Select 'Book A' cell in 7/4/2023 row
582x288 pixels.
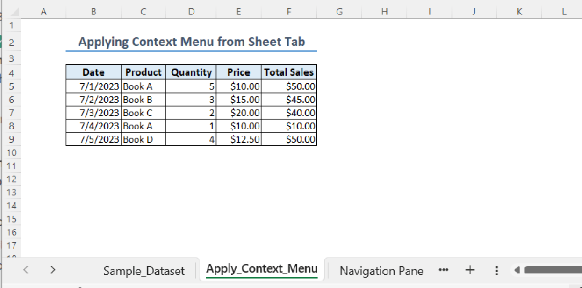(x=143, y=126)
